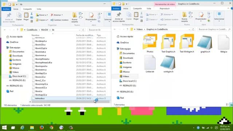Pin to quick access in lib window
233x131 pixels.
(9, 17)
